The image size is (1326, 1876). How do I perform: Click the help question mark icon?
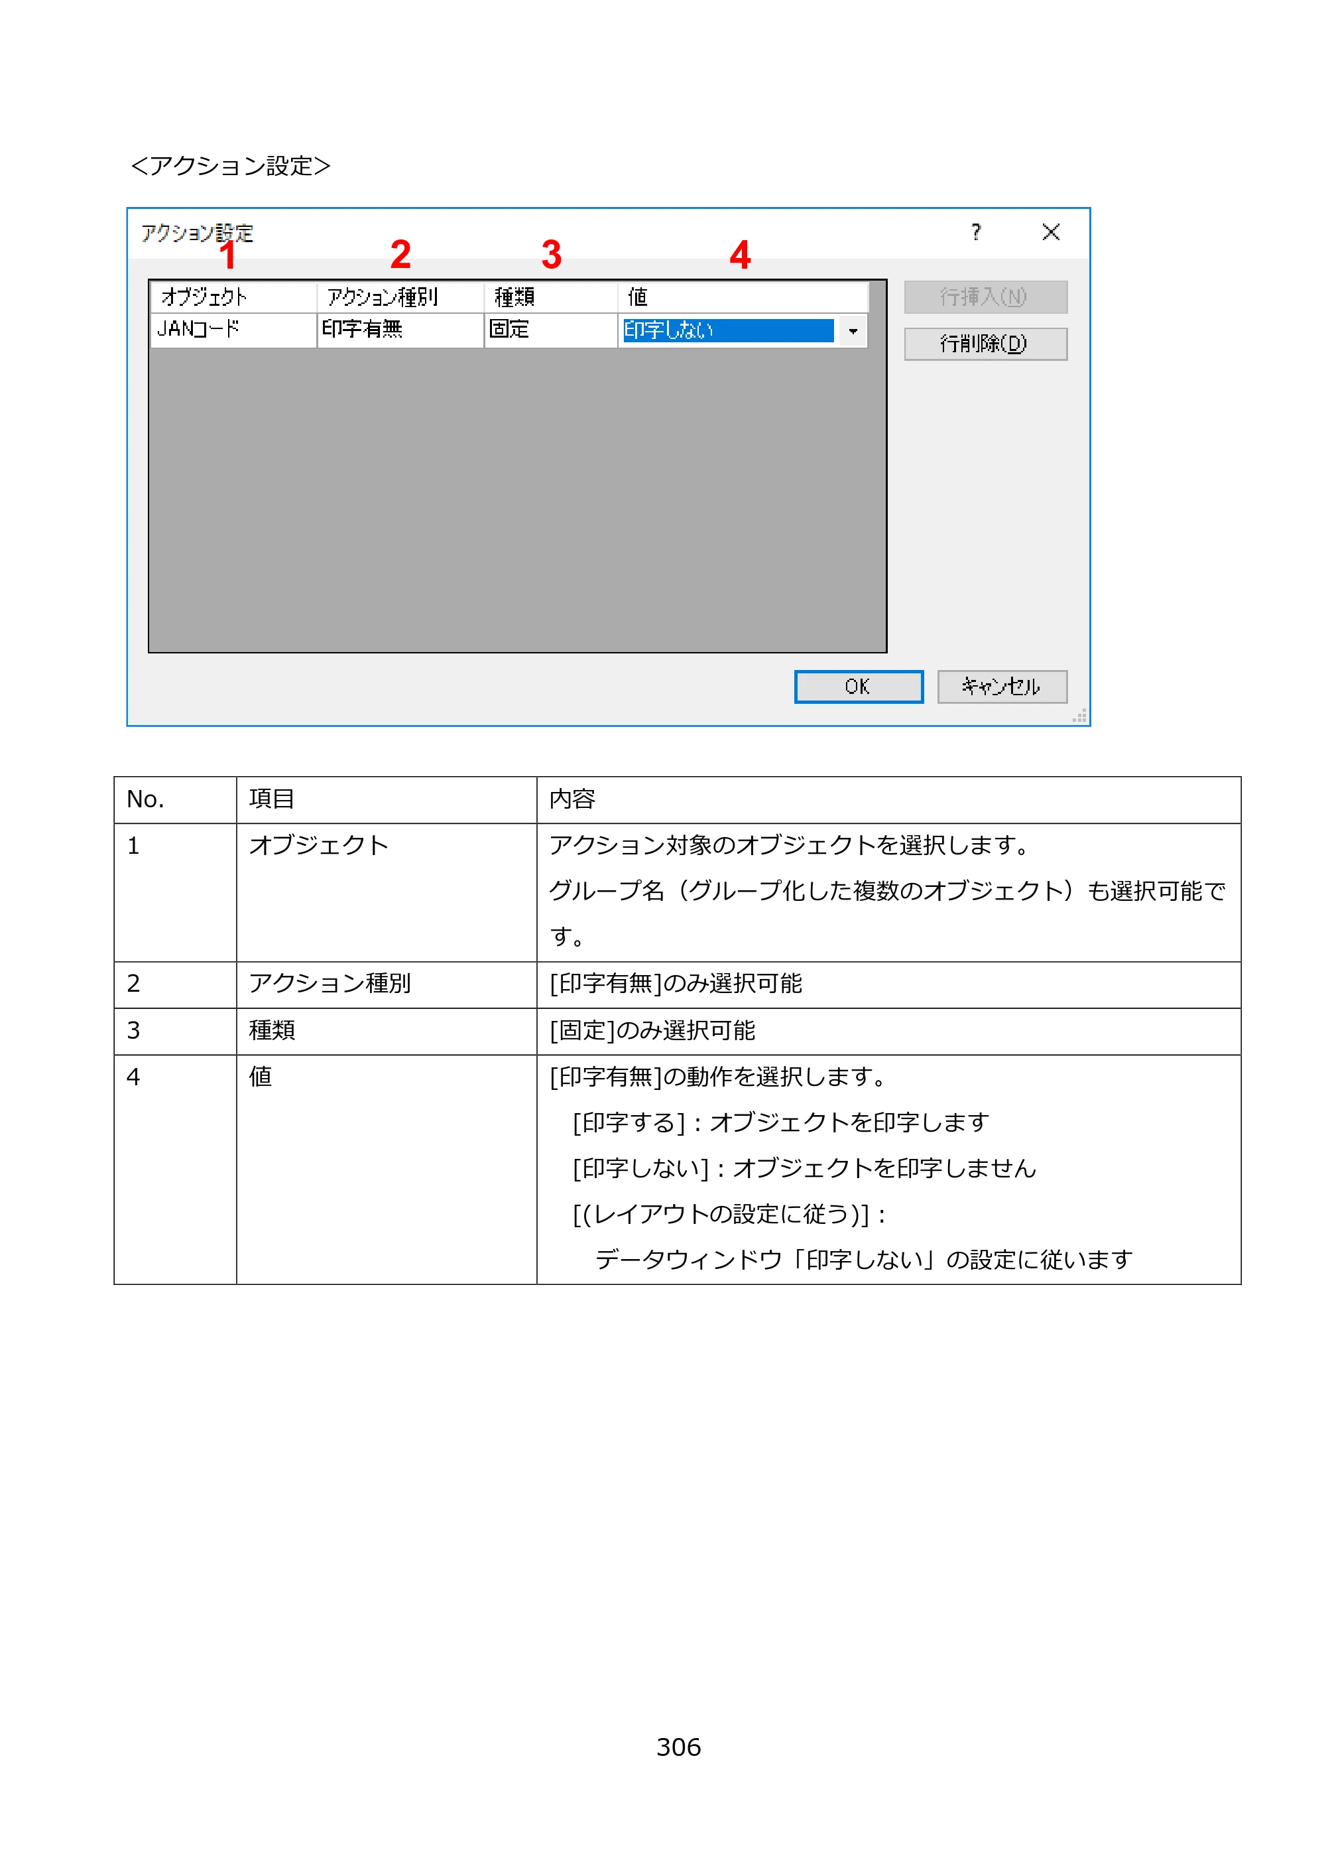pos(976,232)
